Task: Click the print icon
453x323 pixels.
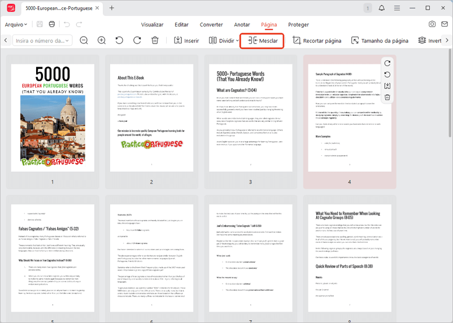Action: coord(52,24)
